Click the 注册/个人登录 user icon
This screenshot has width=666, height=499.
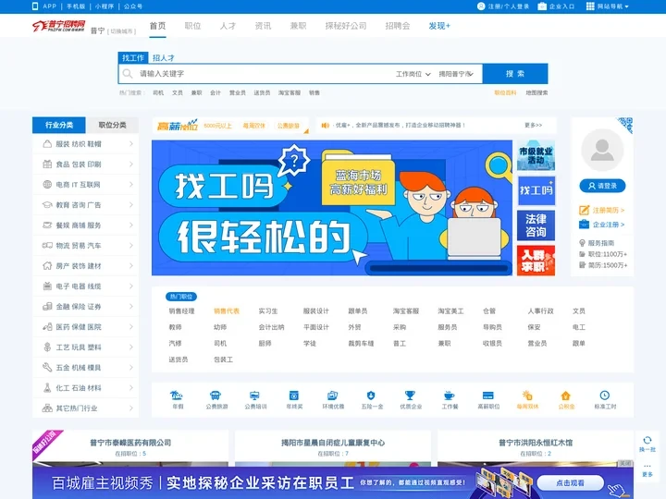click(481, 6)
